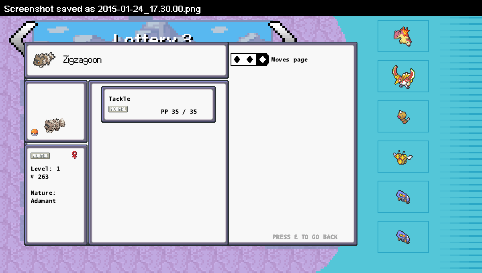
Task: Click the Moves page label
Action: click(x=289, y=60)
